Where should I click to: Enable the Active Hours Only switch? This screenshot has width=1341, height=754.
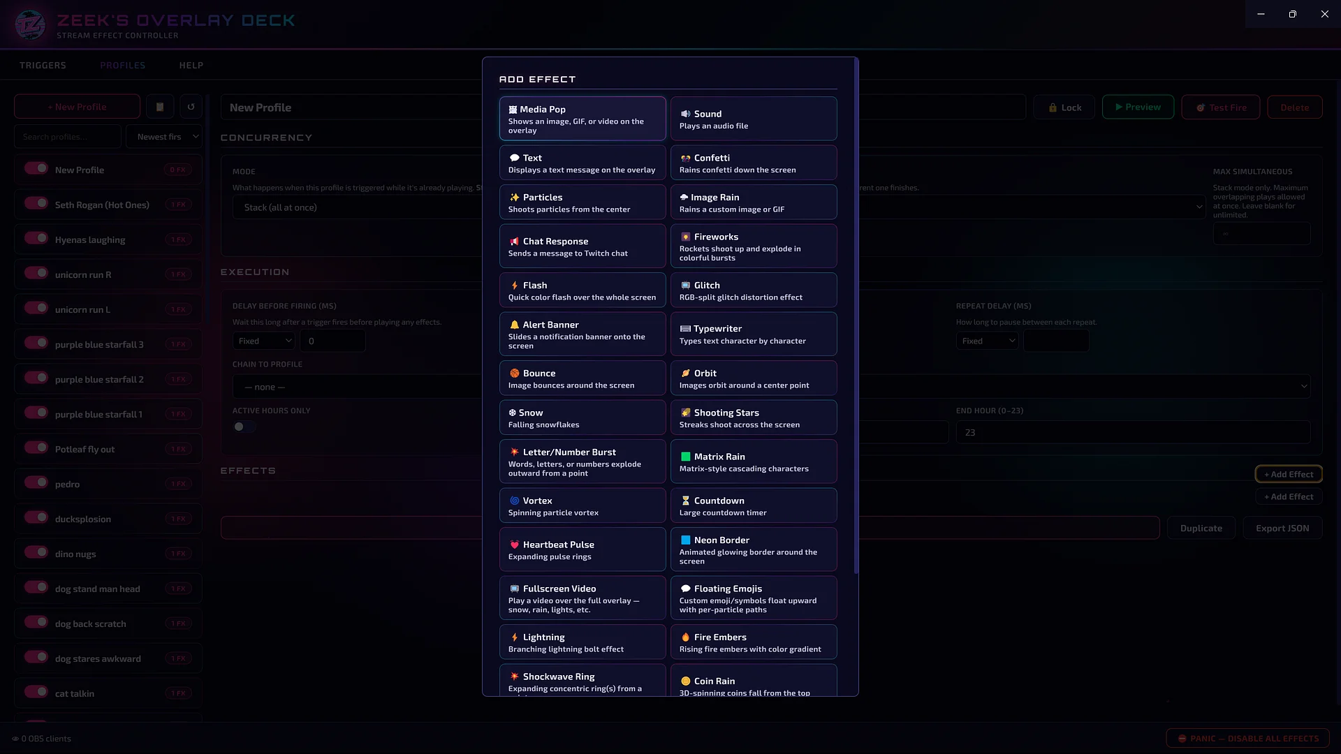[244, 427]
